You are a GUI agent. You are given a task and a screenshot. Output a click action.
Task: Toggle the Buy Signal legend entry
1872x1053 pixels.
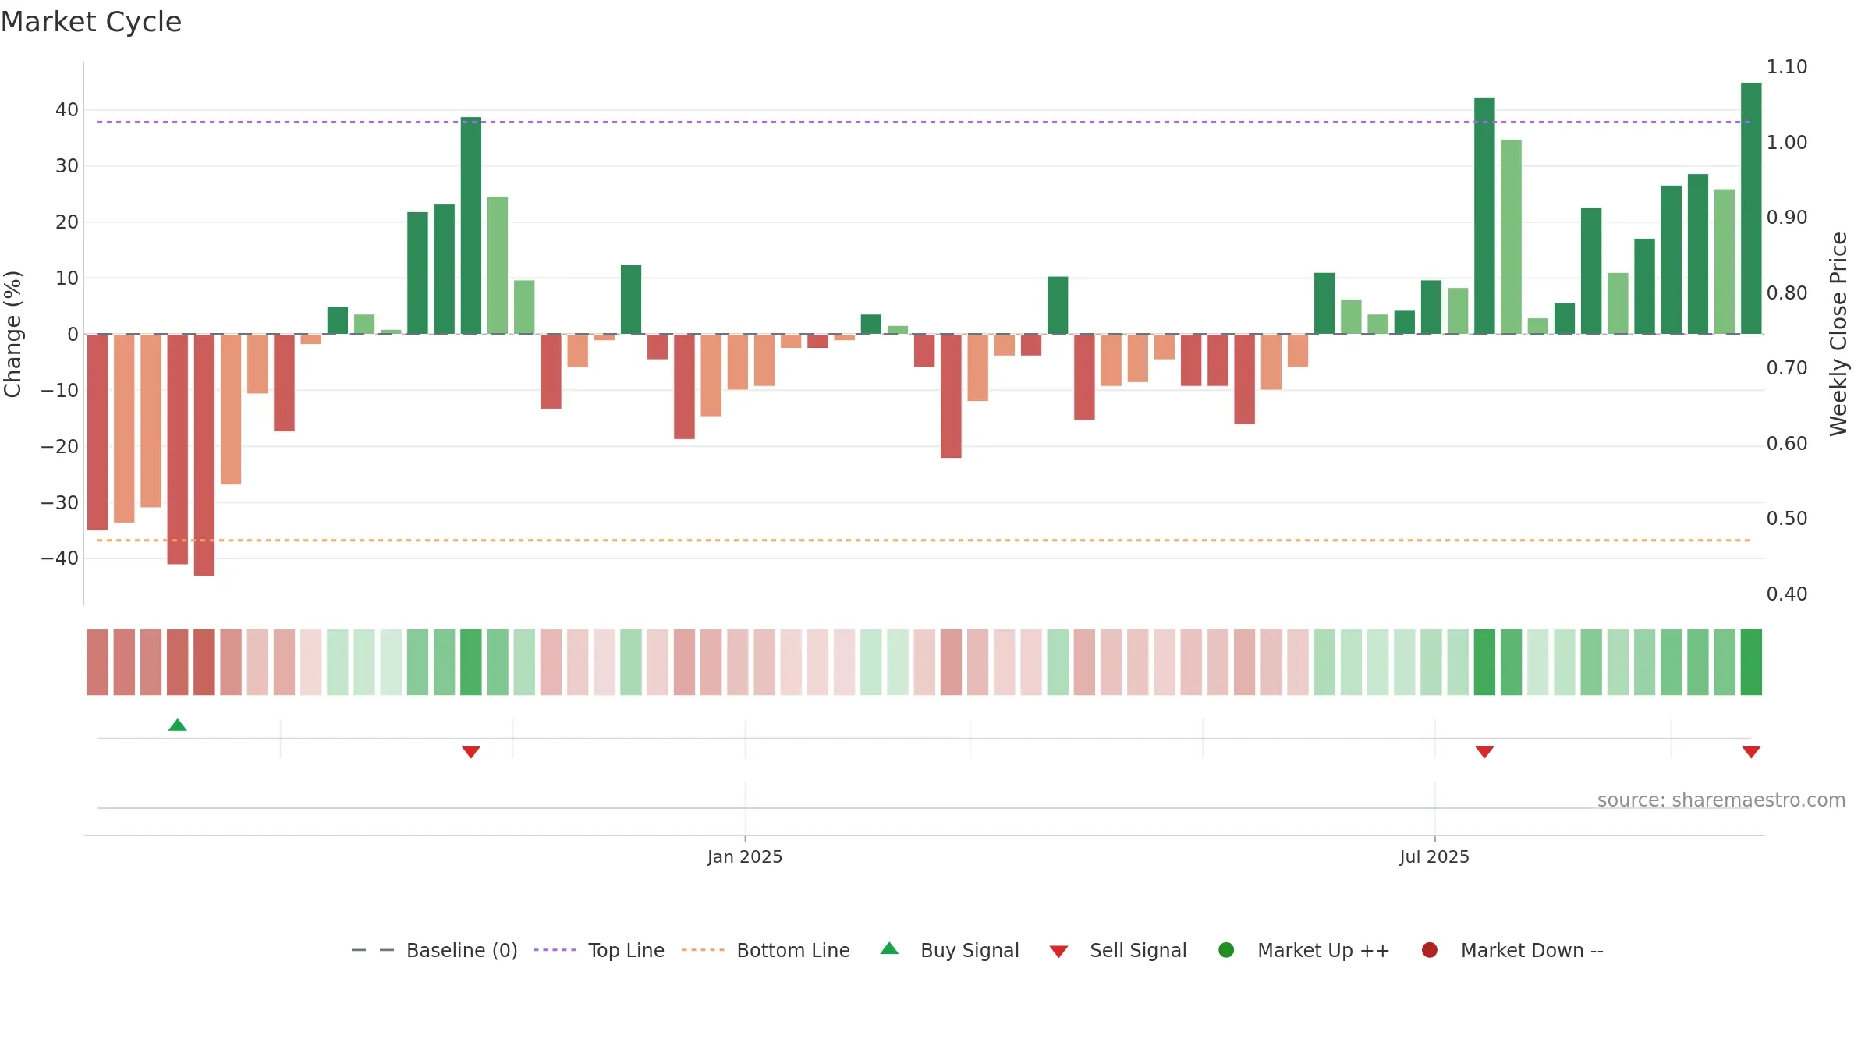[x=949, y=950]
